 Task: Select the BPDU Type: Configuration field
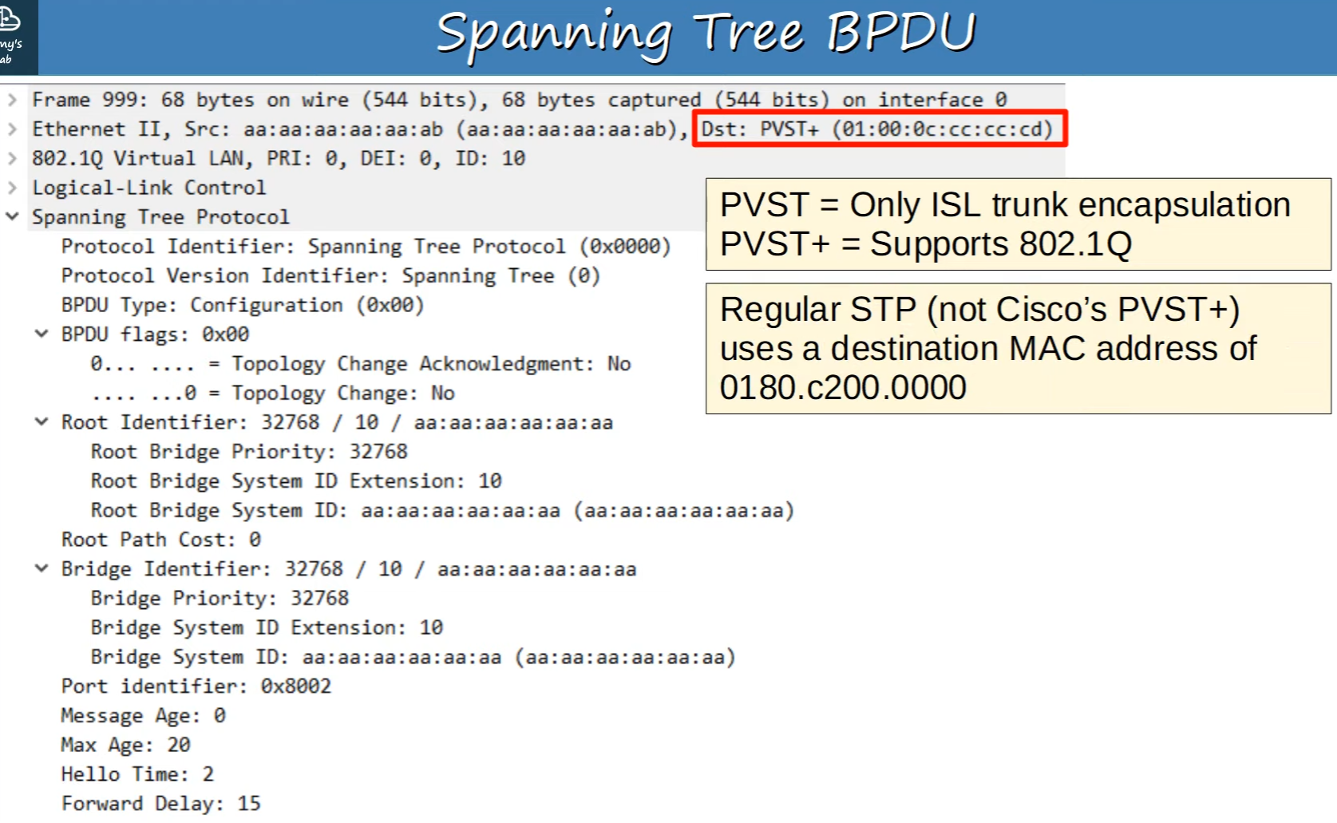pos(243,305)
